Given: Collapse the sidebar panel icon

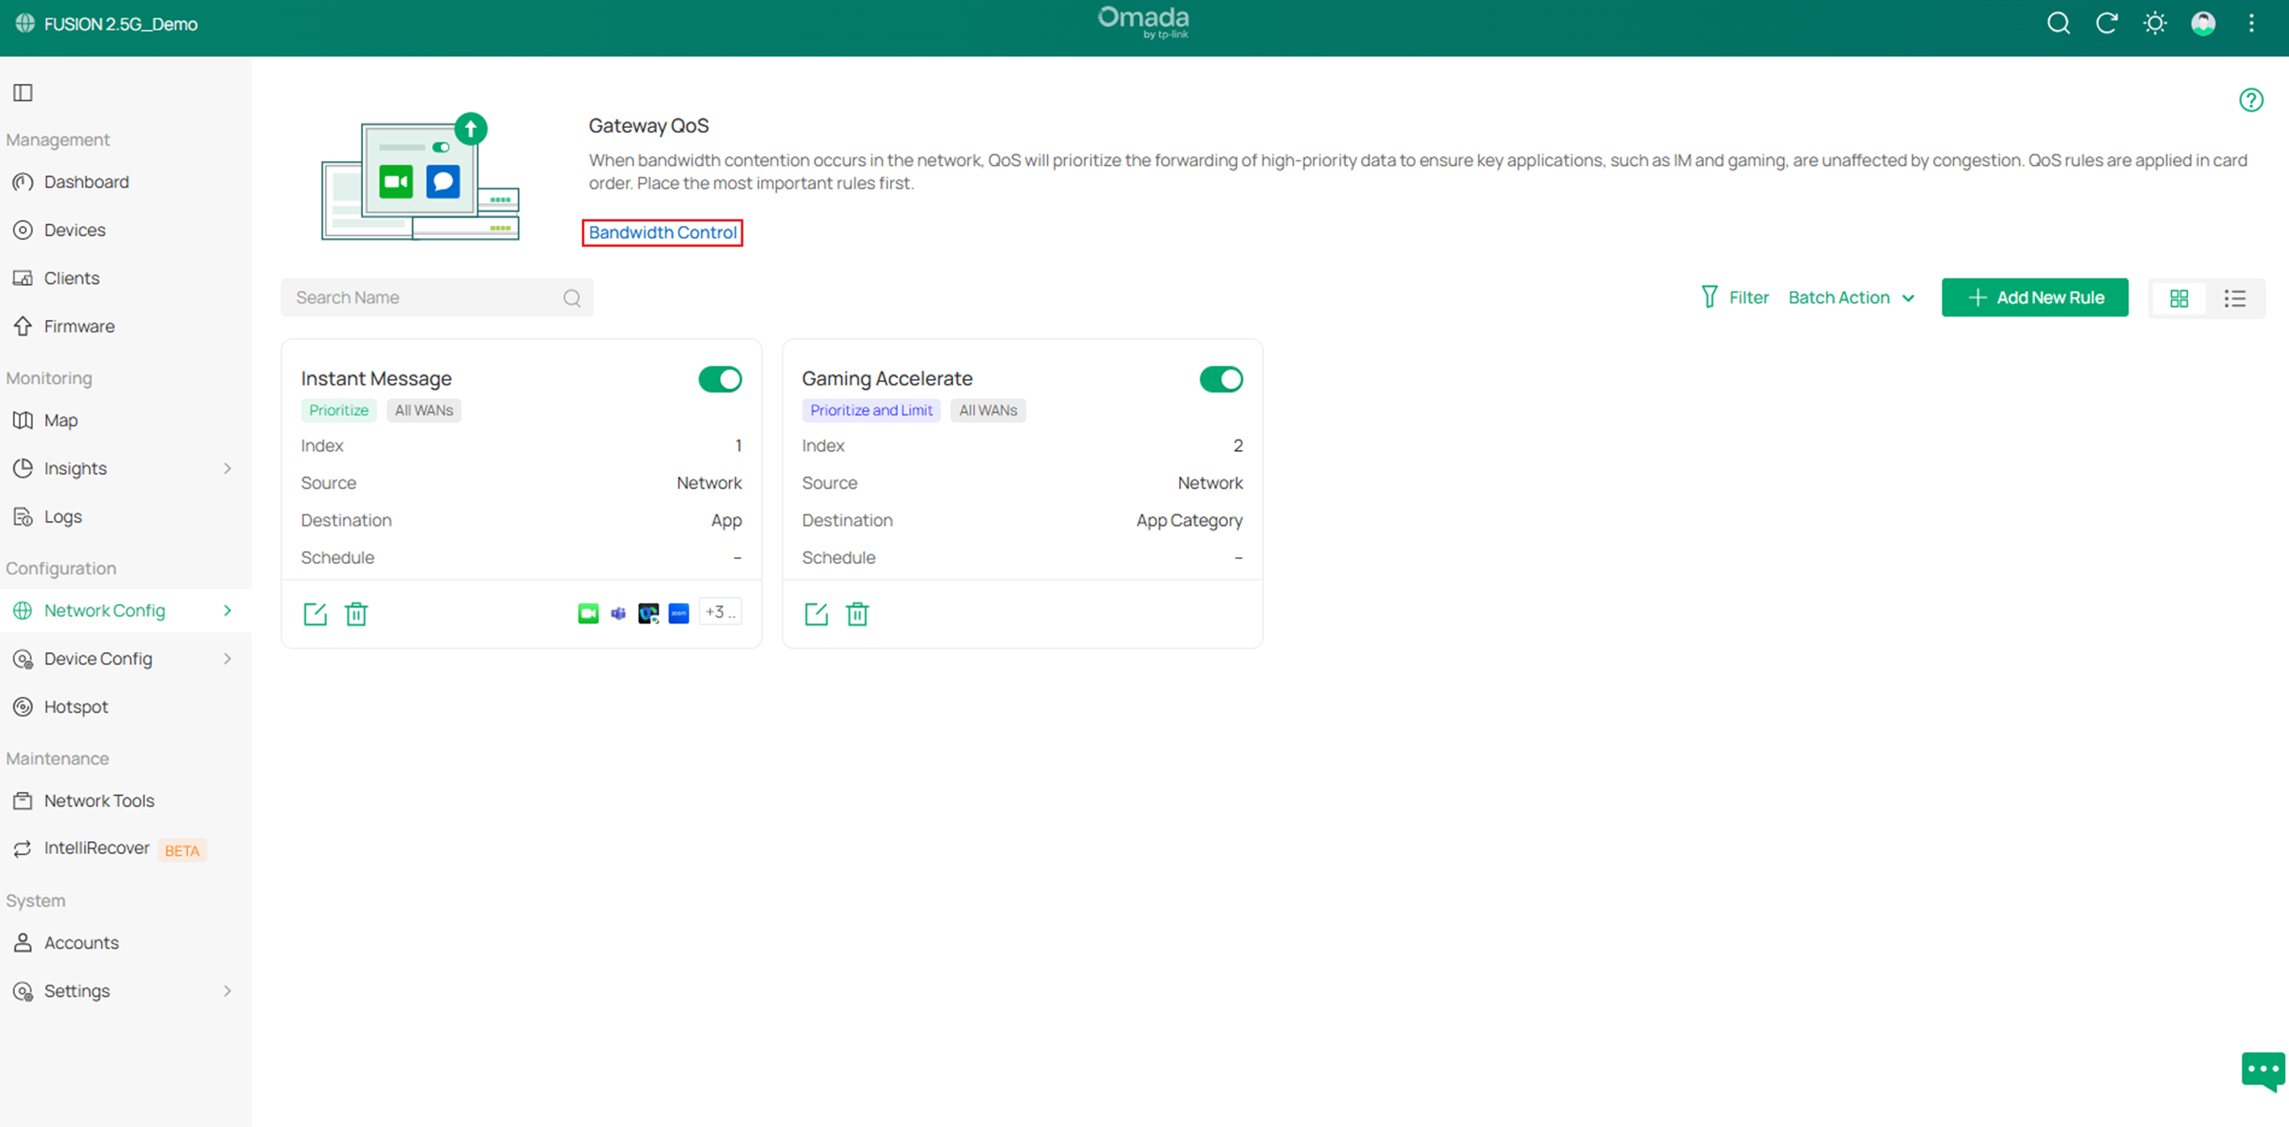Looking at the screenshot, I should coord(23,93).
